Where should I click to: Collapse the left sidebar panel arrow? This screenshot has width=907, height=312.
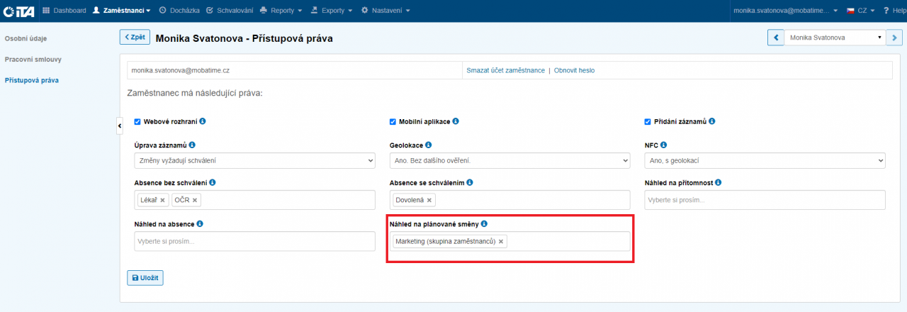coord(119,126)
